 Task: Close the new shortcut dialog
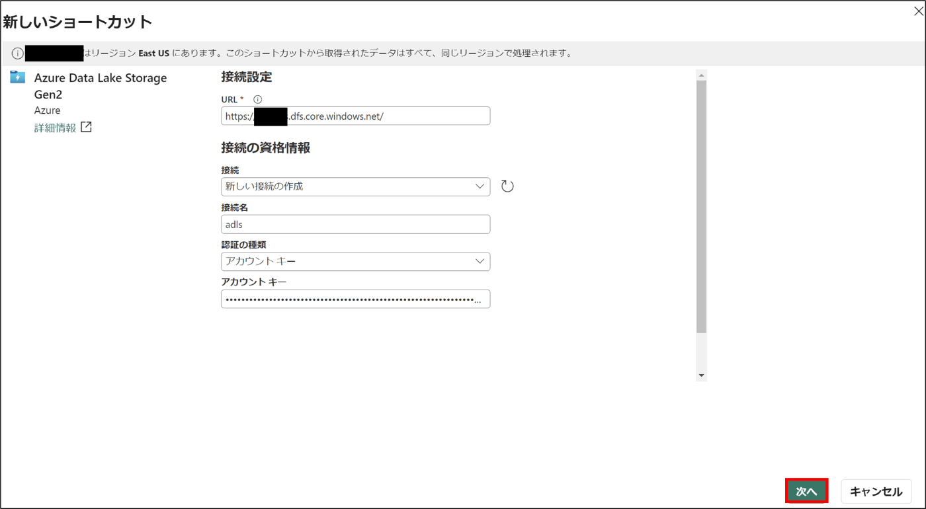tap(918, 11)
